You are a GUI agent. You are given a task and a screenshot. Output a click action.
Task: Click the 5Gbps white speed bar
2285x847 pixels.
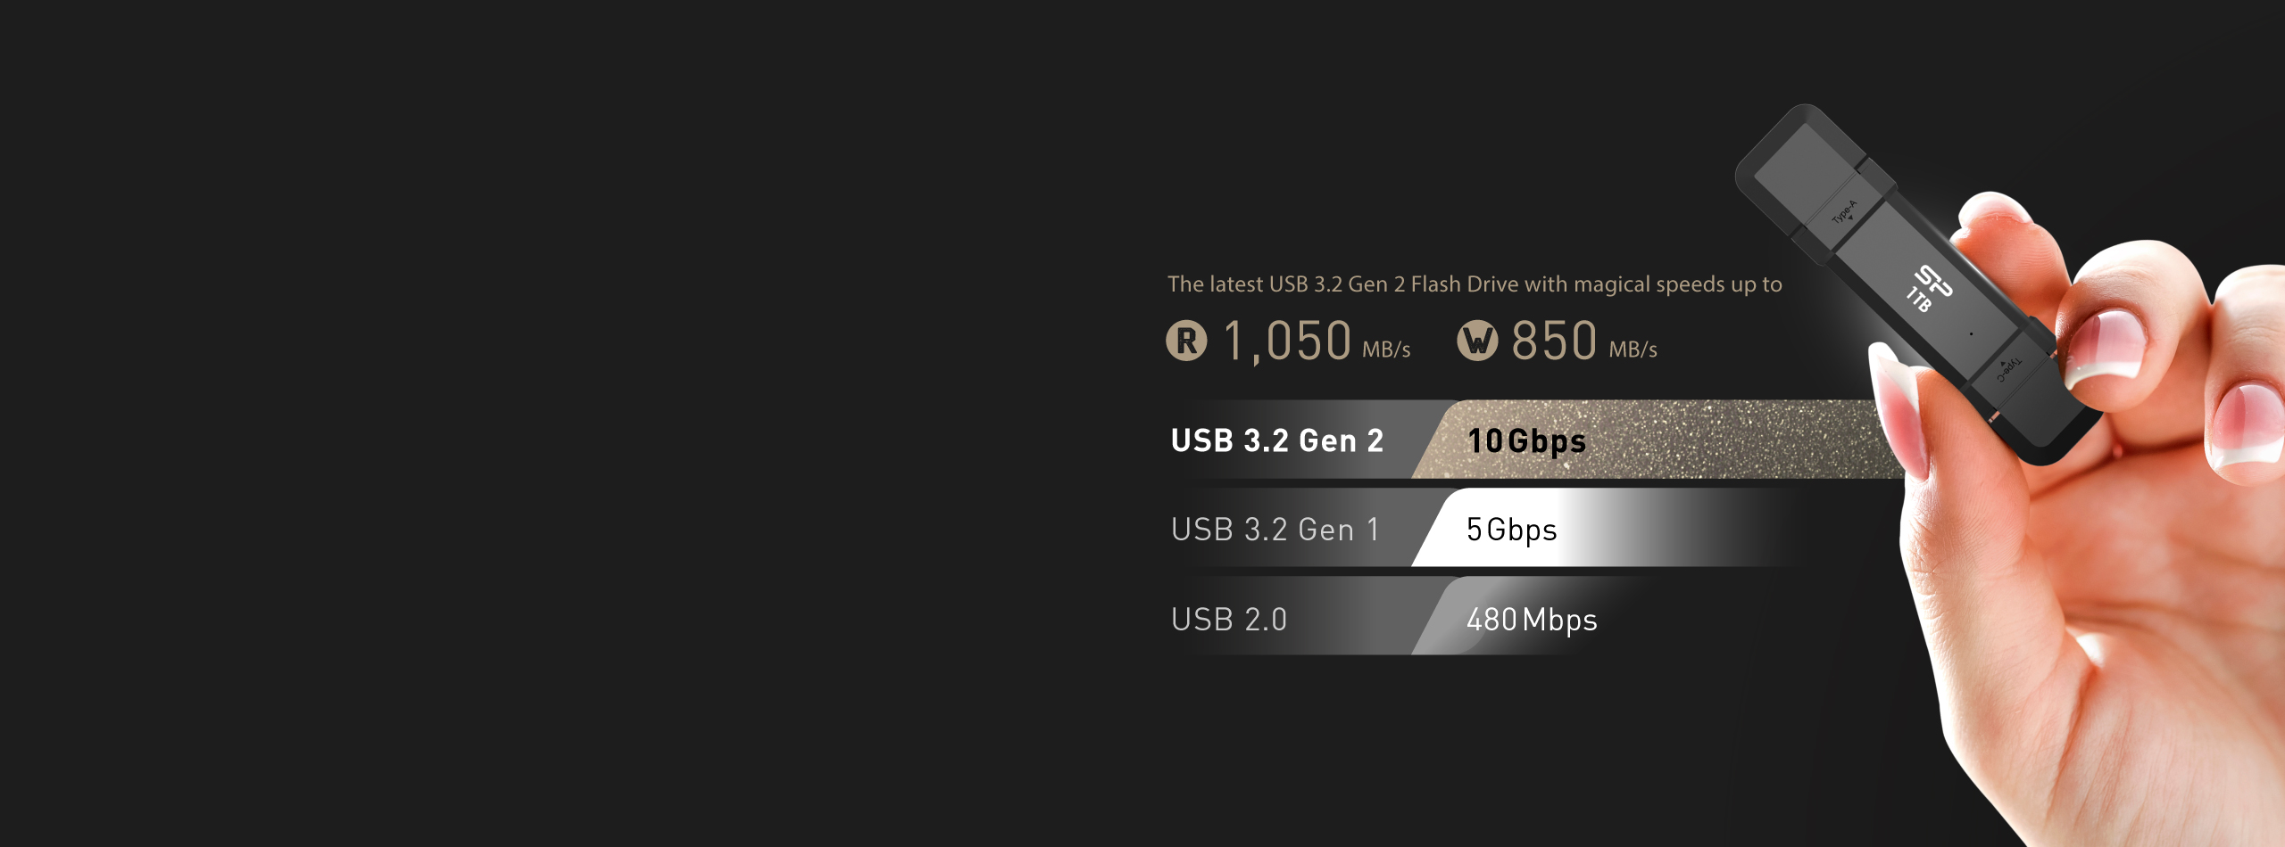click(x=1607, y=528)
